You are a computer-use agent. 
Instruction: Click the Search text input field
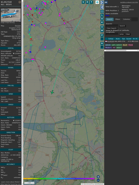click(112, 26)
